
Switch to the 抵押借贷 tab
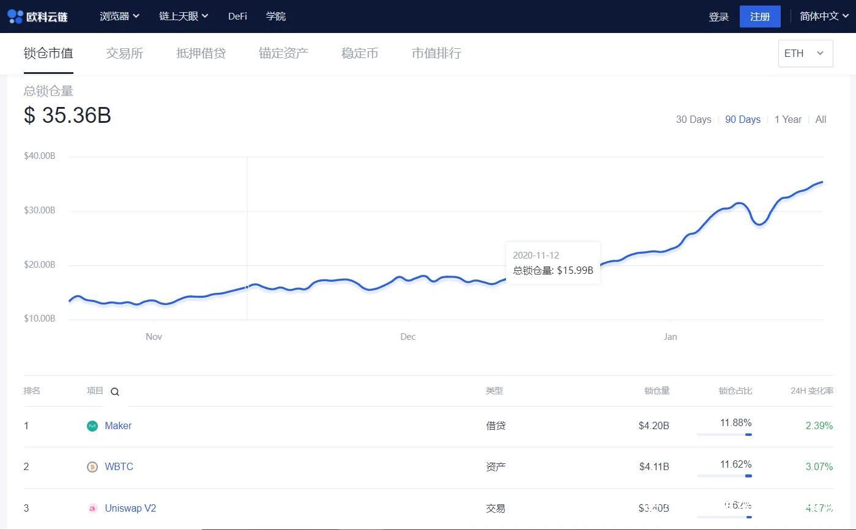[x=201, y=53]
